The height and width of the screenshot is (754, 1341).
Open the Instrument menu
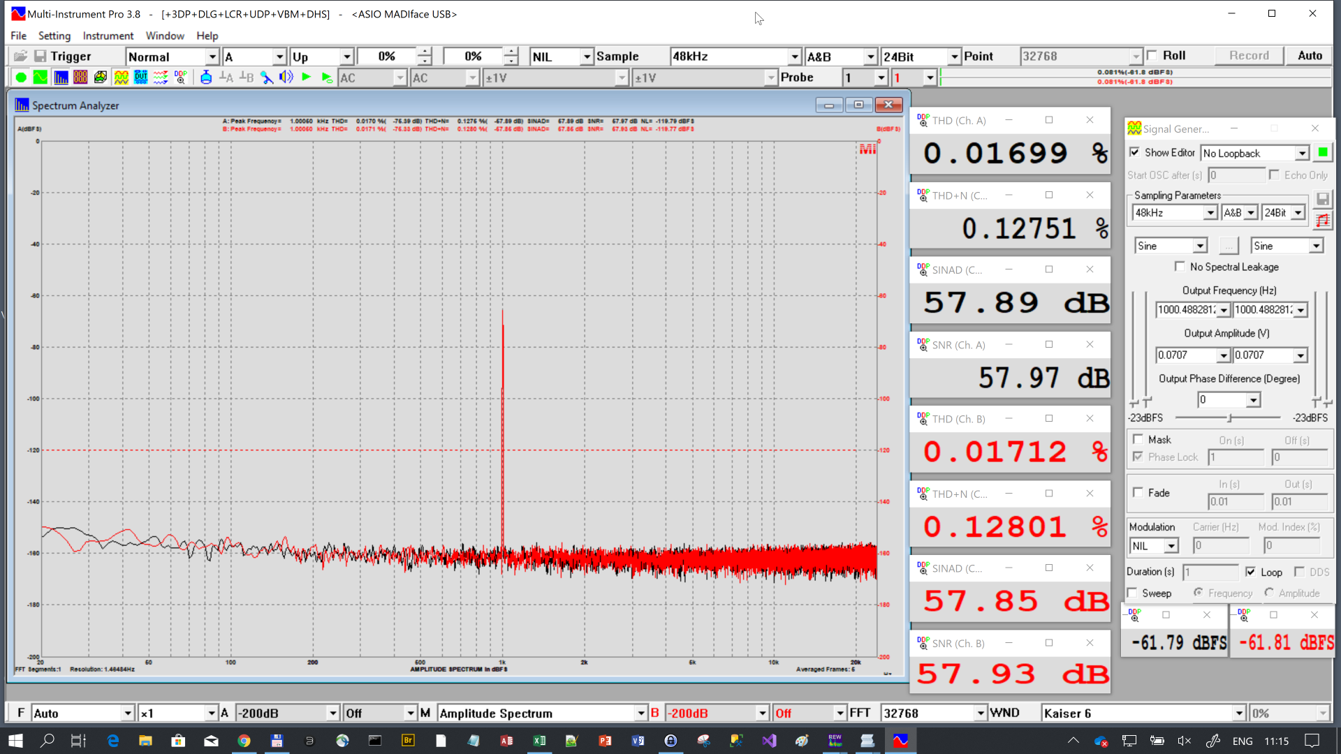(x=108, y=35)
